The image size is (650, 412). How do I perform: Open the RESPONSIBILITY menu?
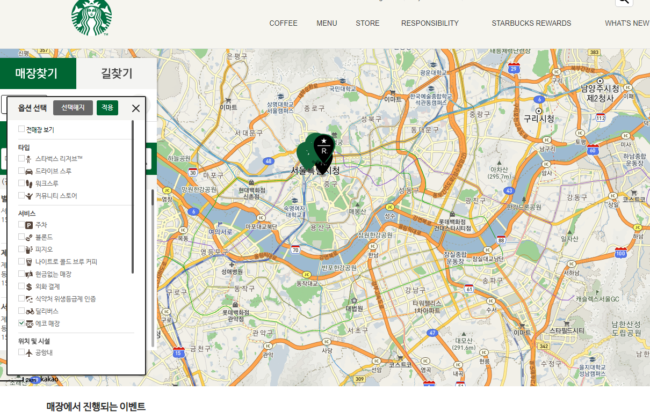tap(430, 23)
